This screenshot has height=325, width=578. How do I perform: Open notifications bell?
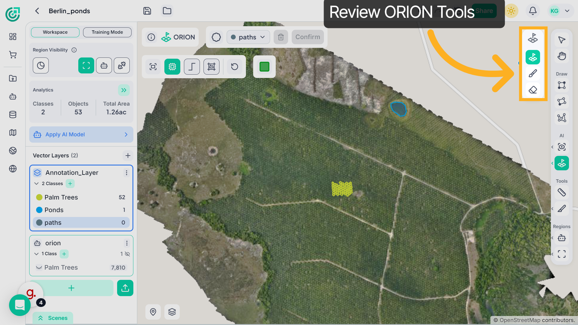pyautogui.click(x=533, y=11)
